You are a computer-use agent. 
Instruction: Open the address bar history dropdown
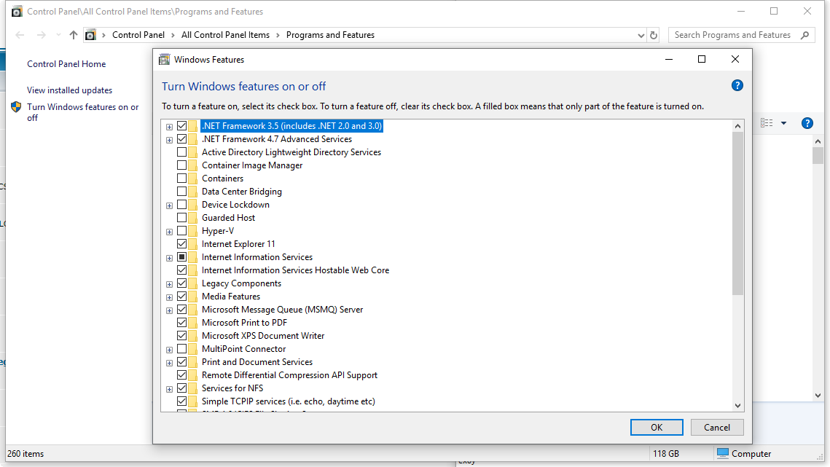[641, 36]
